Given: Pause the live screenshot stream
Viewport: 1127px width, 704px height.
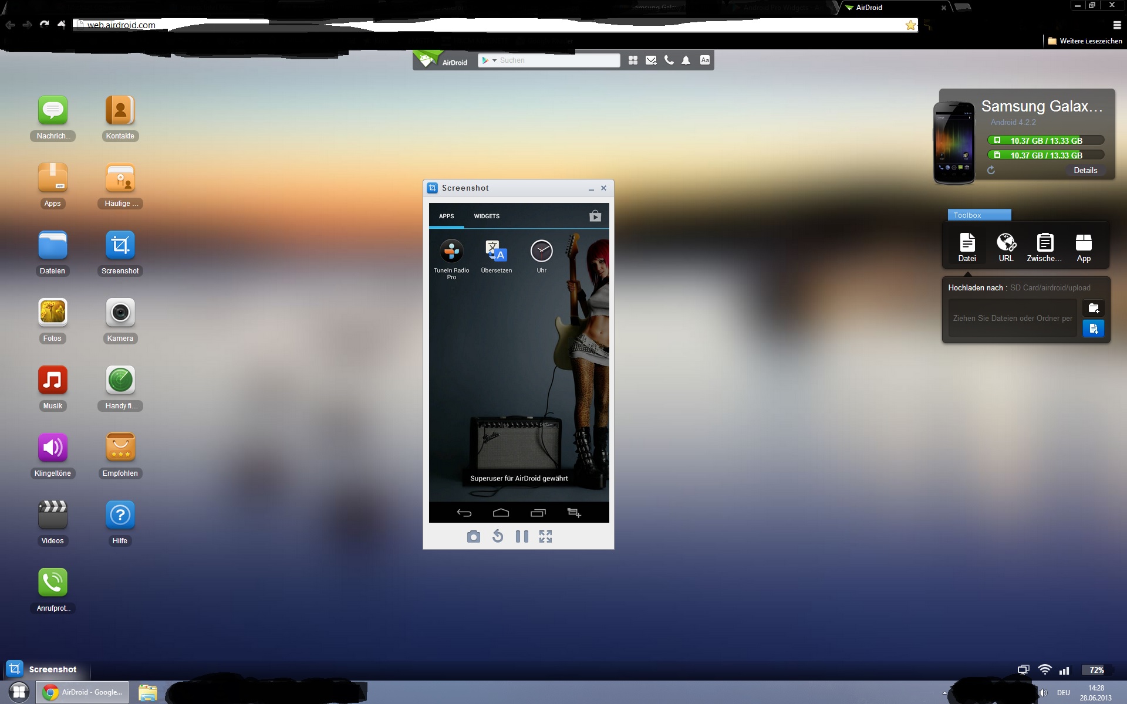Looking at the screenshot, I should pos(522,536).
